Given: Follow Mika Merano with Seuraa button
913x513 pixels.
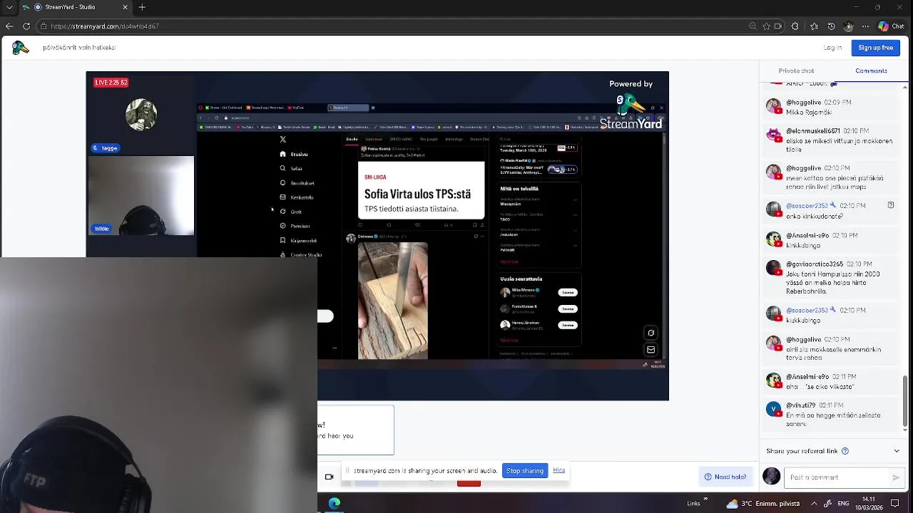Looking at the screenshot, I should pos(568,292).
